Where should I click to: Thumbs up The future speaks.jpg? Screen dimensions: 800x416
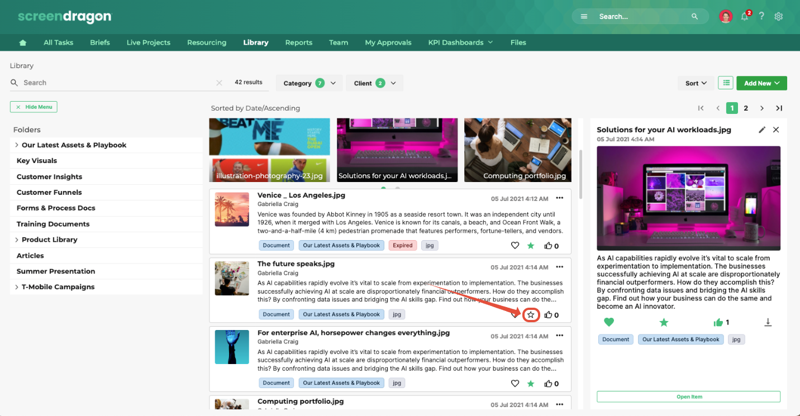click(548, 314)
